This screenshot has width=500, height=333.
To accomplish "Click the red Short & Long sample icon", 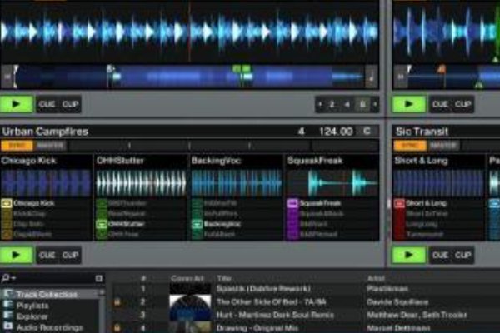I will (x=399, y=203).
